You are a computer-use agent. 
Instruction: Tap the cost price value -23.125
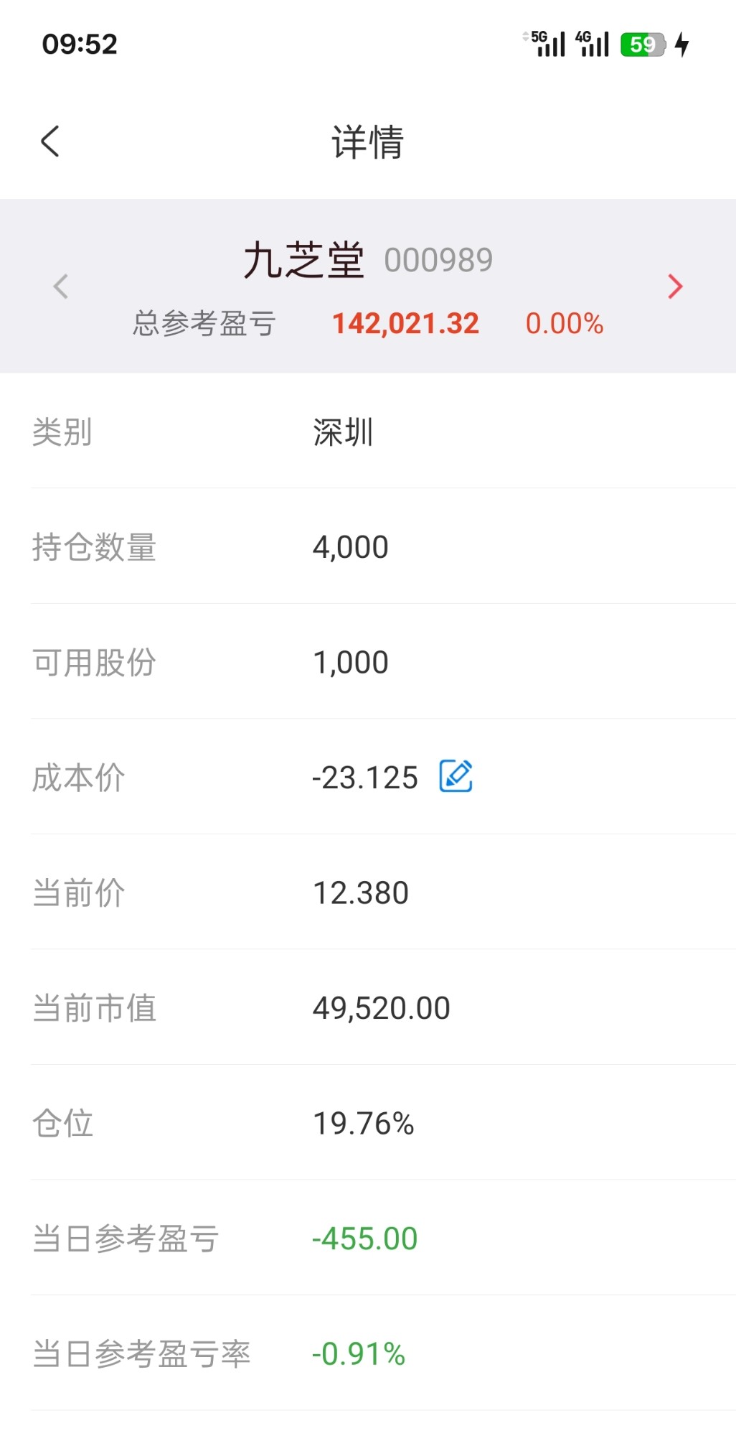[x=365, y=778]
